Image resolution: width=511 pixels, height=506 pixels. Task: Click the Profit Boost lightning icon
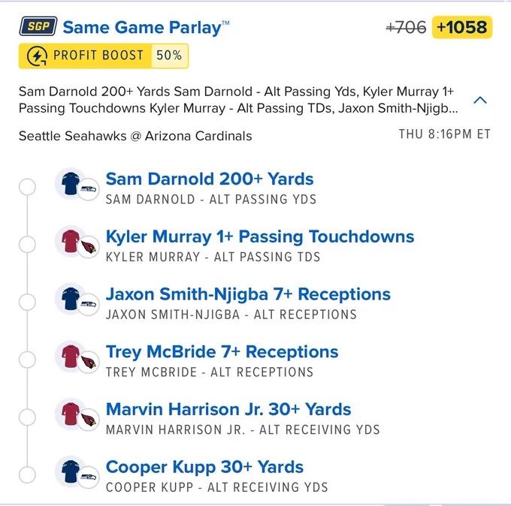pos(37,56)
